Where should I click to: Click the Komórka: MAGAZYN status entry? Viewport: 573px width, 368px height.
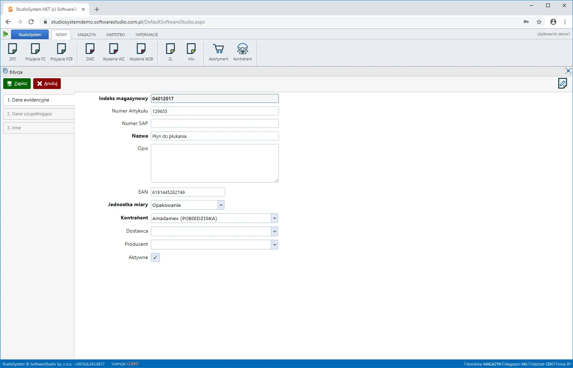484,364
